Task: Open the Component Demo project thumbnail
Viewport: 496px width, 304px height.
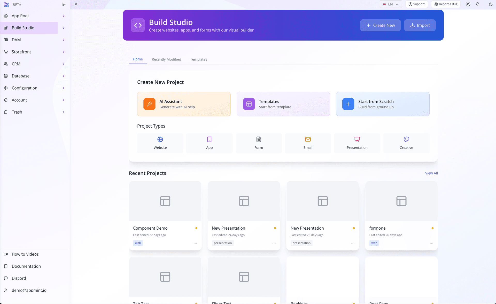Action: (165, 201)
